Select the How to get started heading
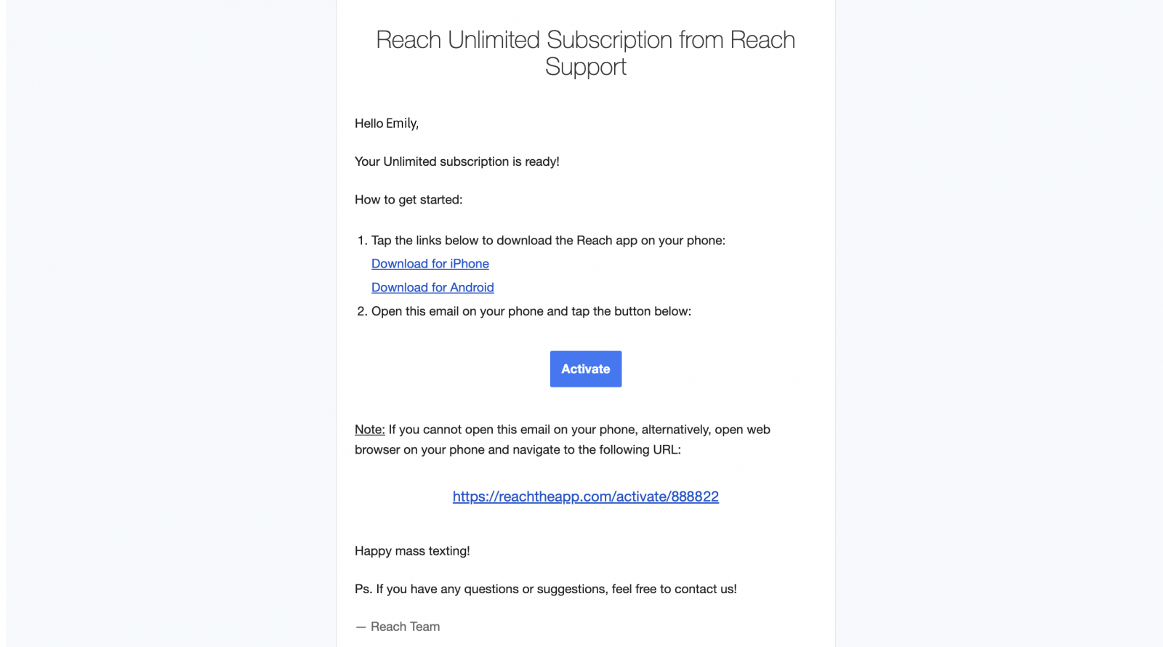The width and height of the screenshot is (1163, 647). (x=408, y=199)
